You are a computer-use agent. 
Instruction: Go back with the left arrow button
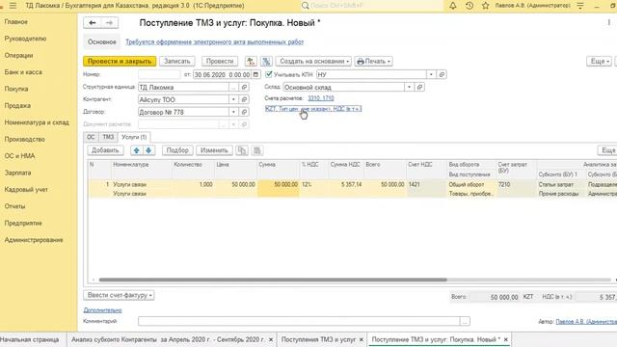[93, 23]
